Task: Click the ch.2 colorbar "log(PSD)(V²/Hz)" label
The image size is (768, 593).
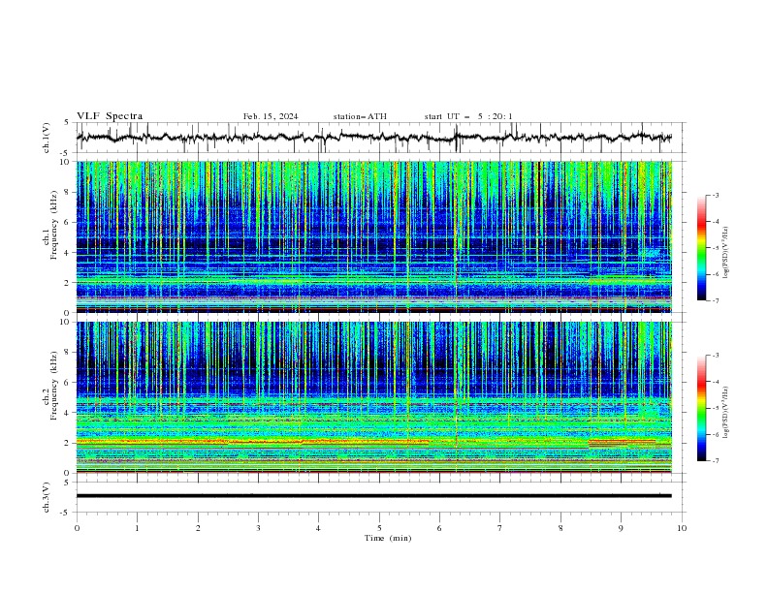Action: [x=726, y=413]
